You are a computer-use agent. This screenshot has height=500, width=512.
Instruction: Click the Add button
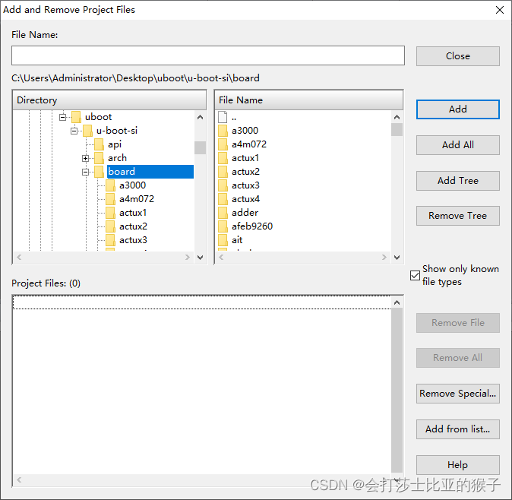[457, 109]
